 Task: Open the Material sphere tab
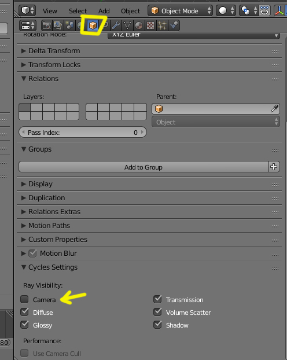(139, 25)
